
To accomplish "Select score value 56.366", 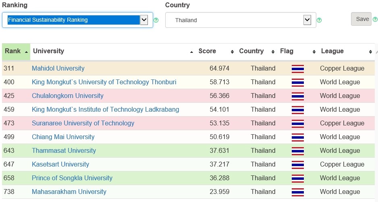I will [219, 96].
